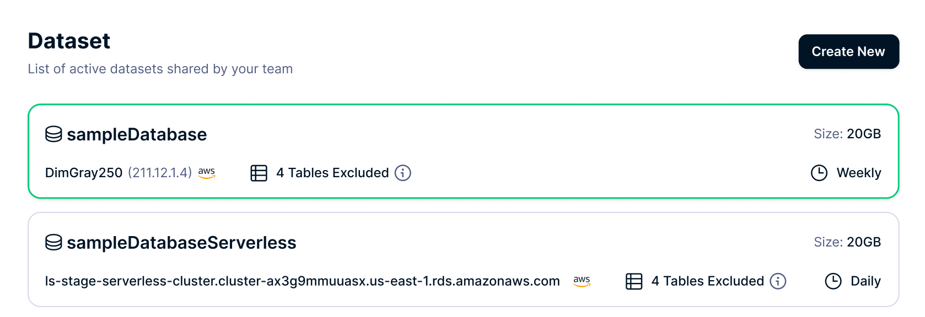Click the Daily schedule label

pyautogui.click(x=865, y=281)
